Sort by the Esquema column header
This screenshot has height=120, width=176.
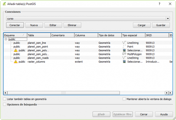click(15, 35)
